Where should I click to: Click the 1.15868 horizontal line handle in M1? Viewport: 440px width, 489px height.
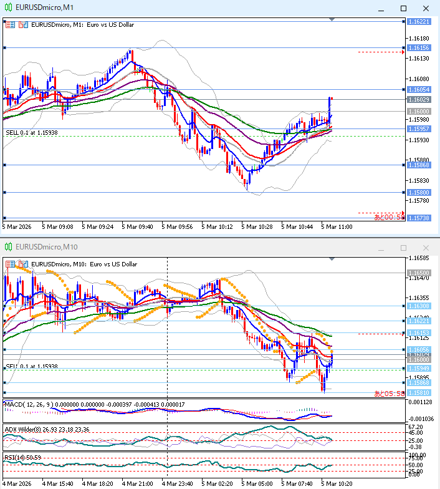pos(4,165)
